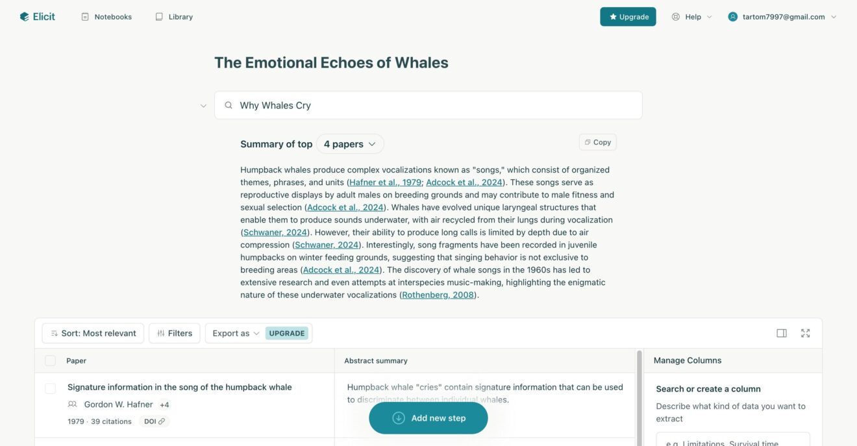Image resolution: width=857 pixels, height=446 pixels.
Task: Go to the Notebooks section
Action: (106, 16)
